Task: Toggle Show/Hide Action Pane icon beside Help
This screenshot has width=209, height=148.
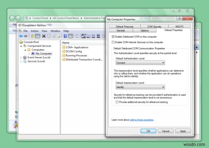Action: tap(70, 36)
